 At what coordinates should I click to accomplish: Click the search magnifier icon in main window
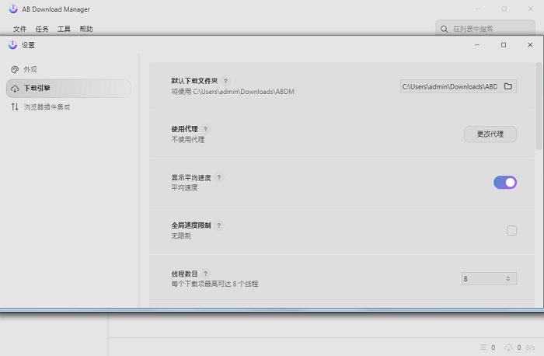445,29
